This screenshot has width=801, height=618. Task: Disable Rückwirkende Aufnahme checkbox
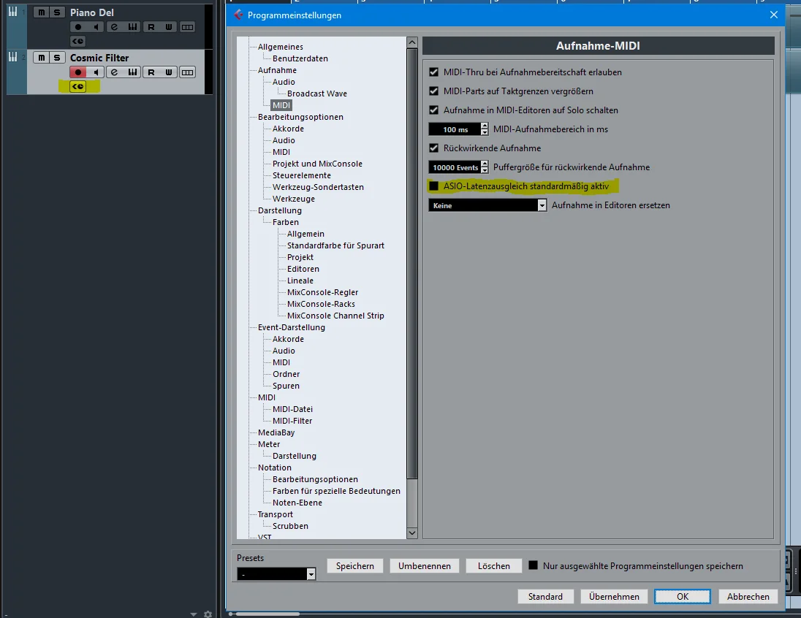pyautogui.click(x=433, y=148)
